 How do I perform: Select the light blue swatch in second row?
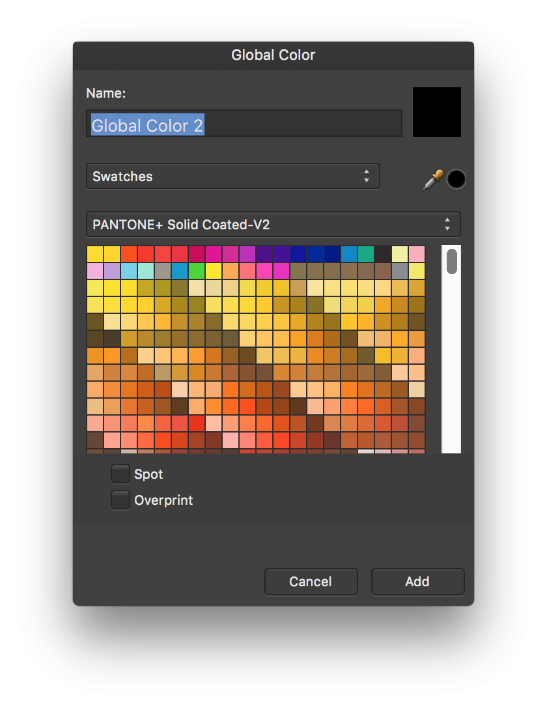pos(129,271)
